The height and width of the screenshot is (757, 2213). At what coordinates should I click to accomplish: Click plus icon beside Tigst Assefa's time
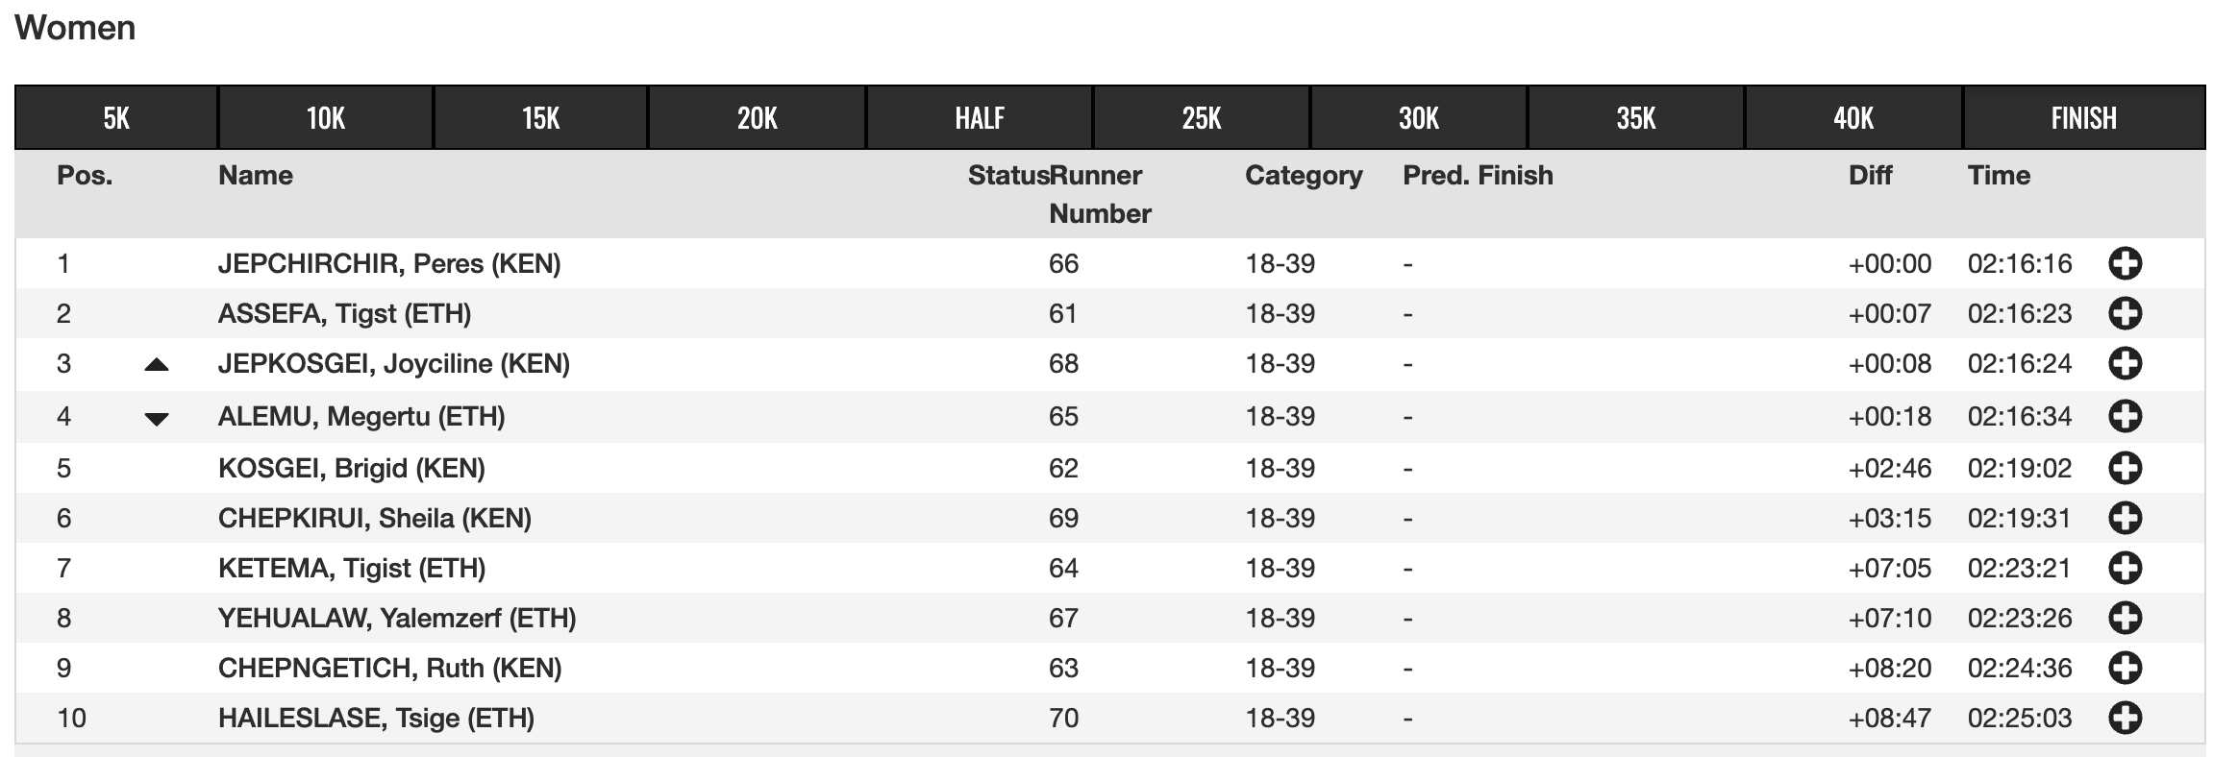click(x=2125, y=313)
